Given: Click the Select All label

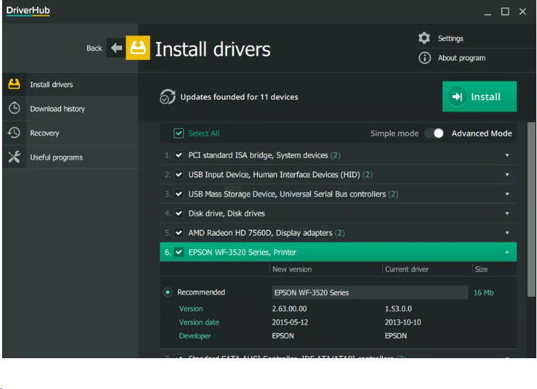Looking at the screenshot, I should [204, 134].
